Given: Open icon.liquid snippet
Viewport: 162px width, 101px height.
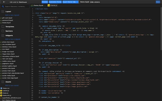Looking at the screenshot, I should click(6, 49).
